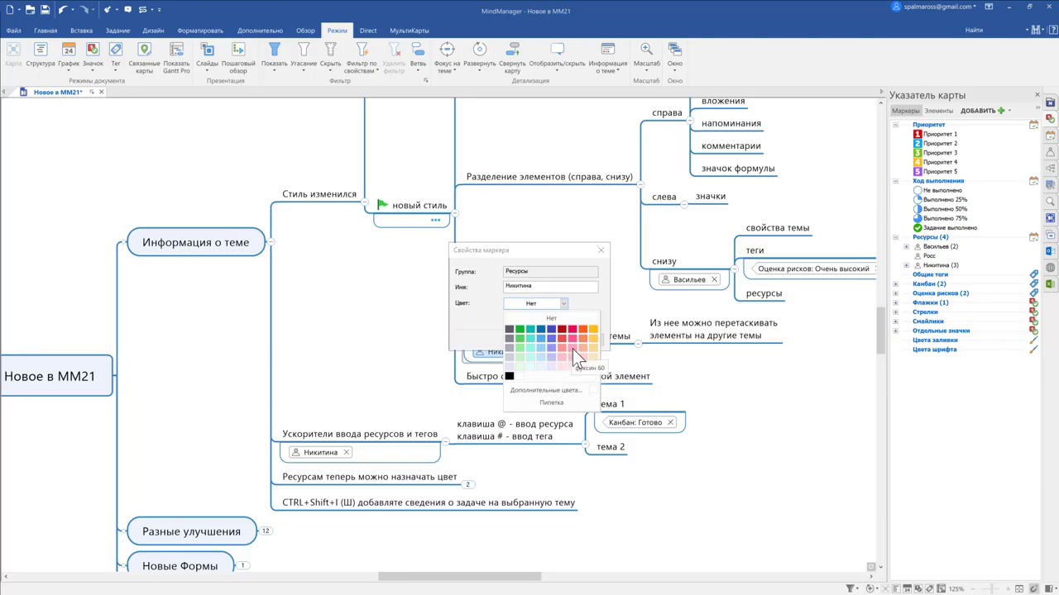Open the Цвет dropdown arrow
This screenshot has width=1059, height=595.
pyautogui.click(x=564, y=303)
